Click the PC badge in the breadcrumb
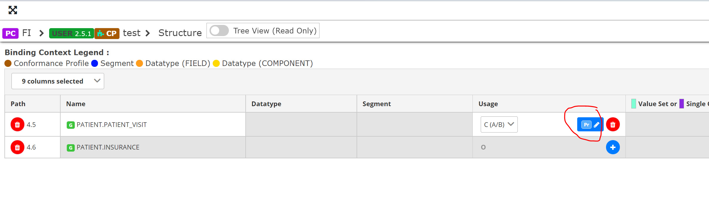Screen dimensions: 709x207 [x=10, y=33]
